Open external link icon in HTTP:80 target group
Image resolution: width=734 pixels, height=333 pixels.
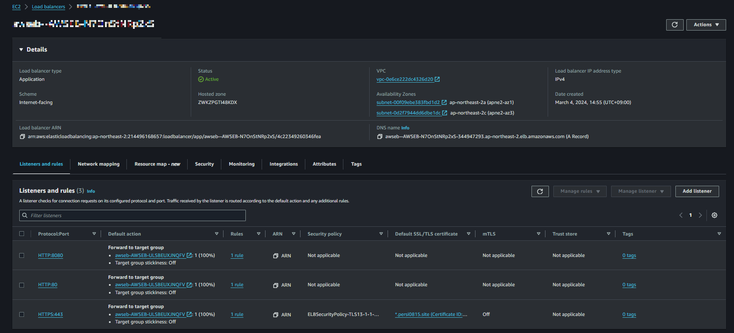tap(189, 285)
